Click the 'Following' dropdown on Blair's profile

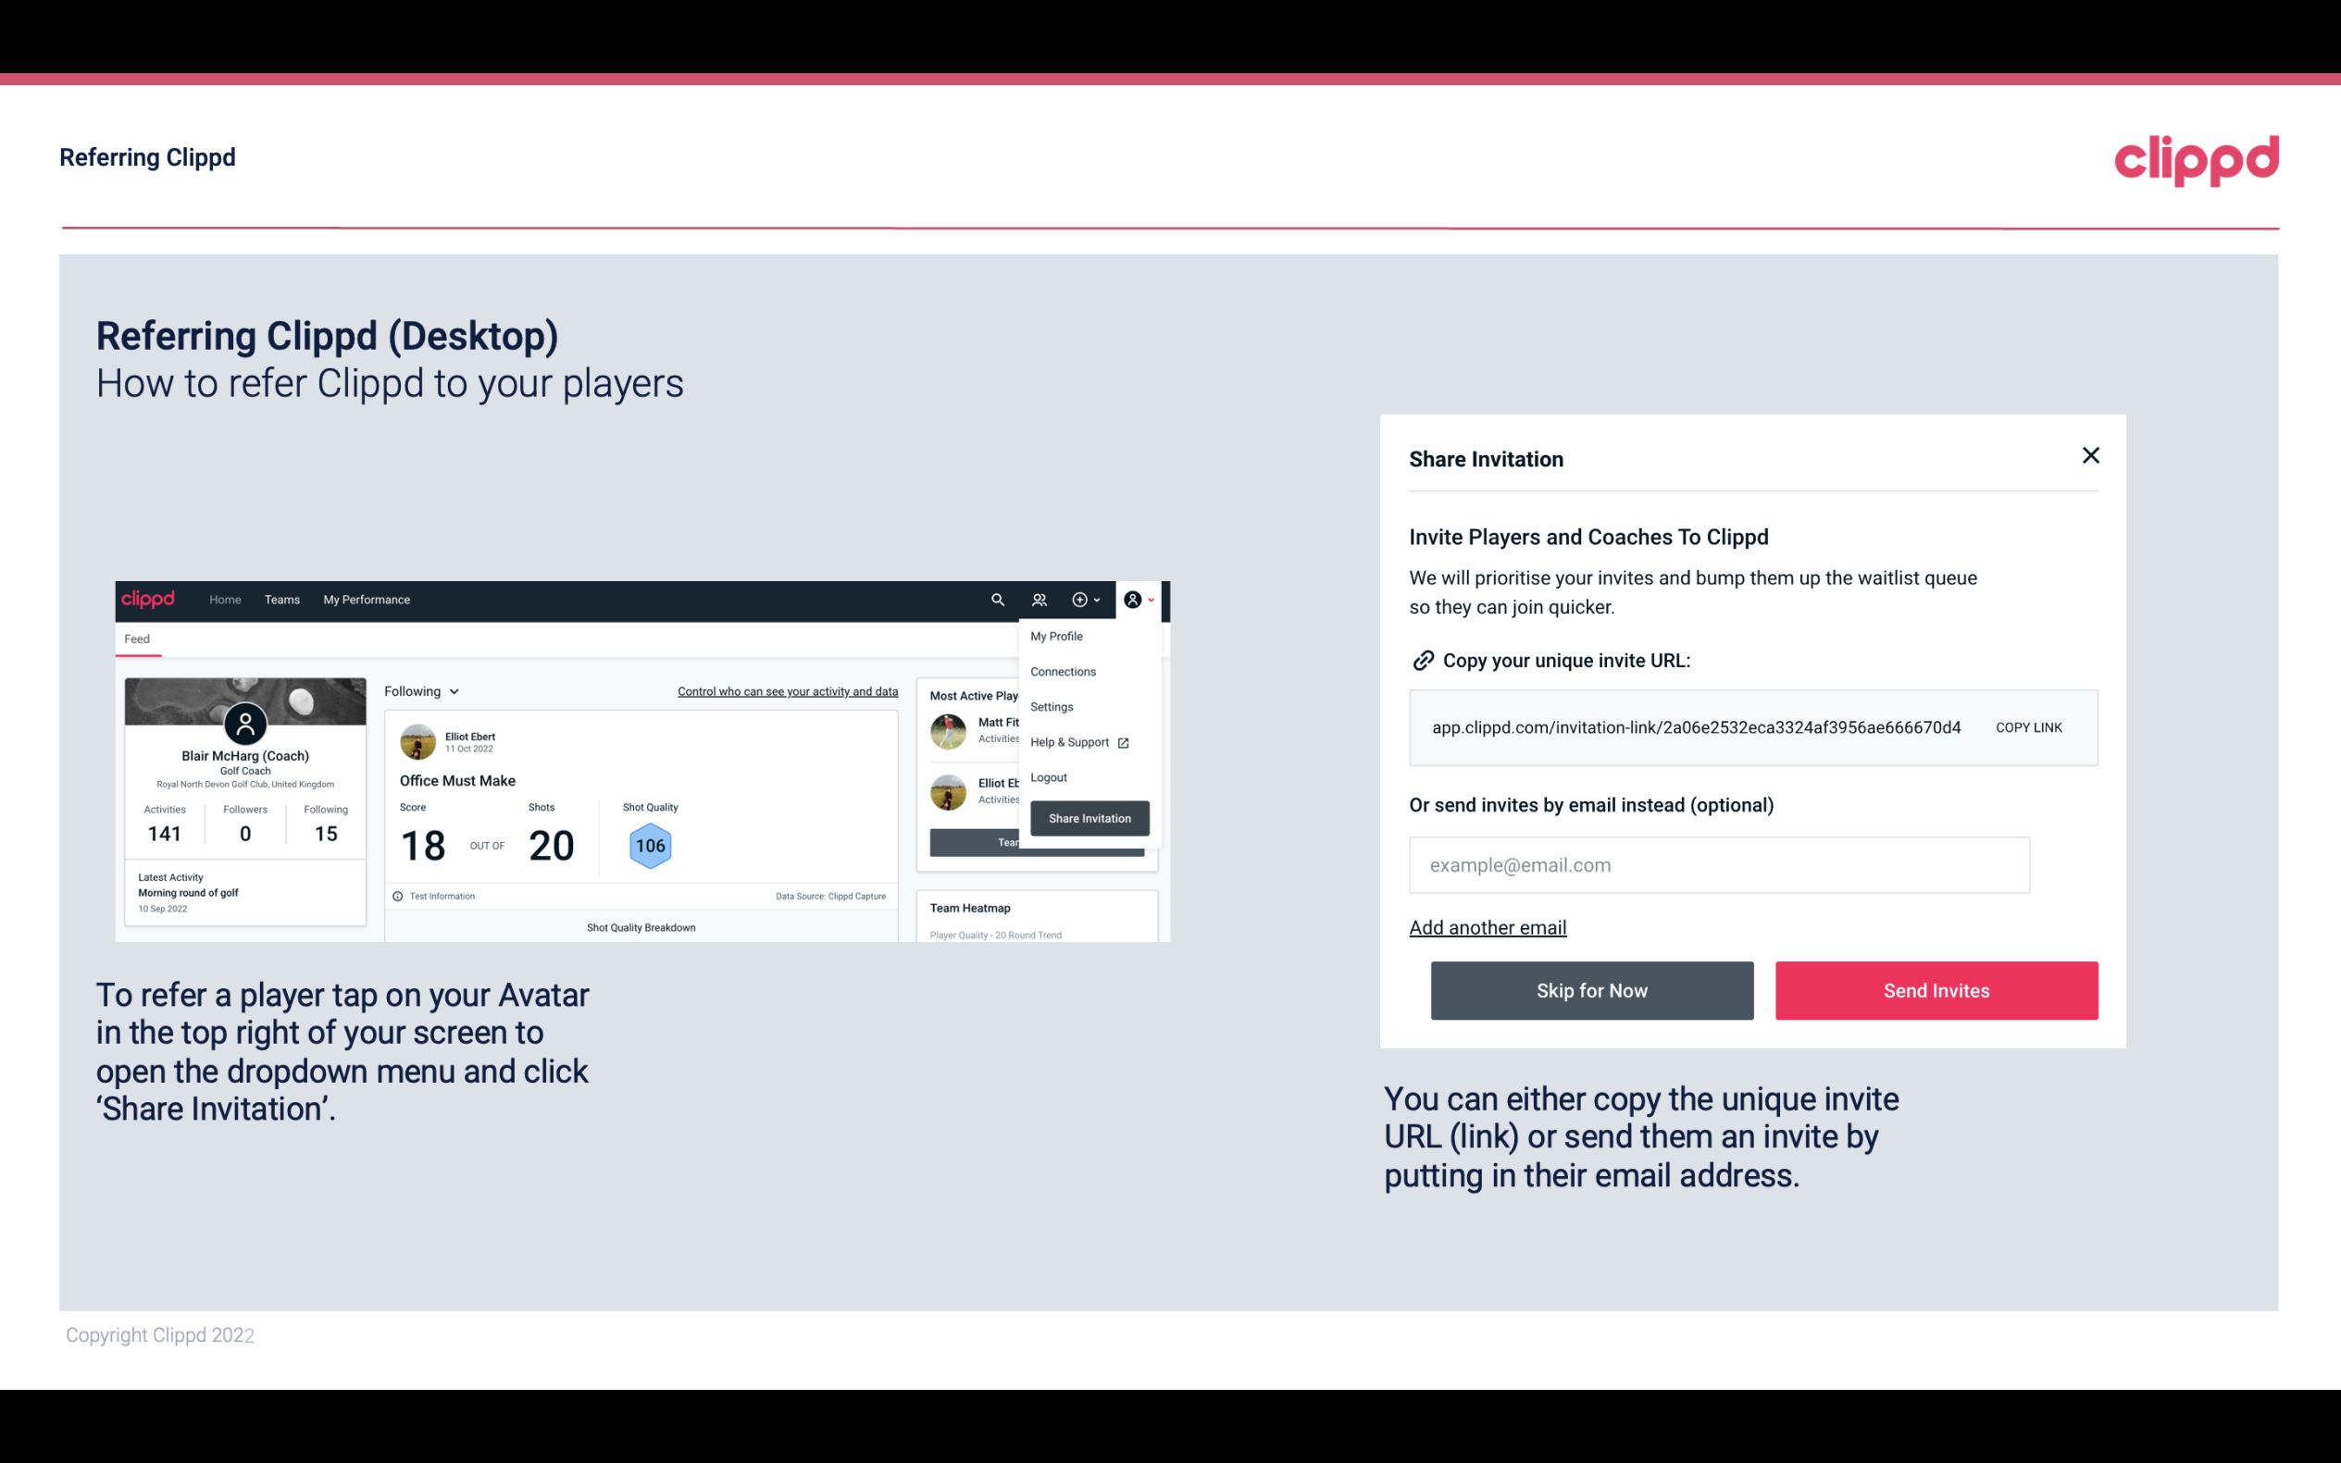418,691
